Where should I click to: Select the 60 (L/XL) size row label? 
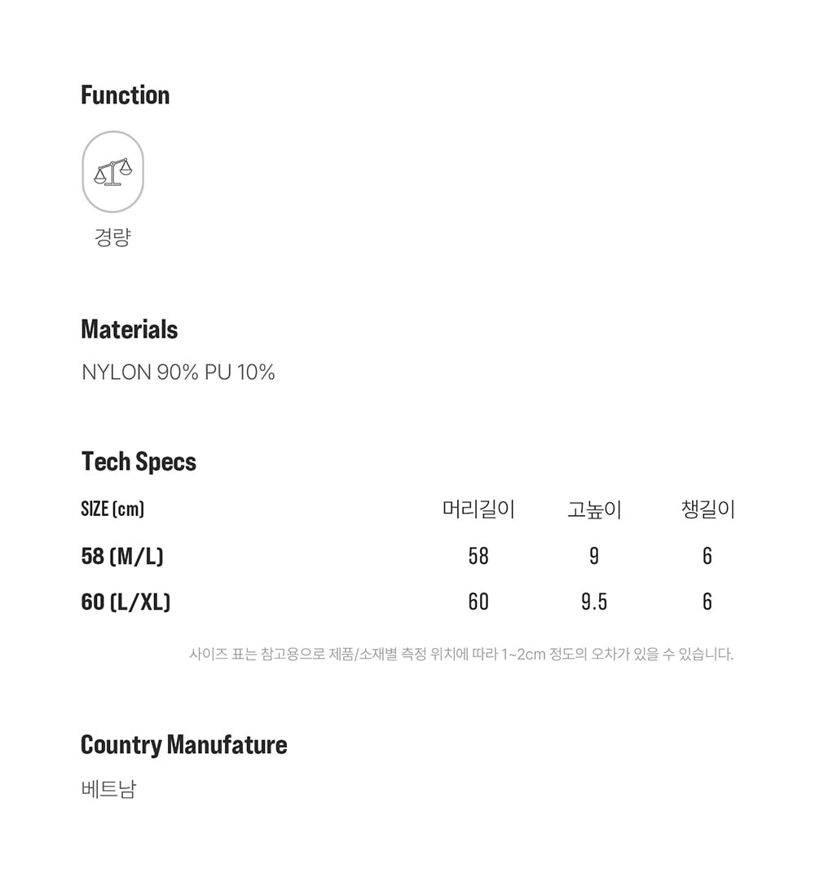point(126,602)
